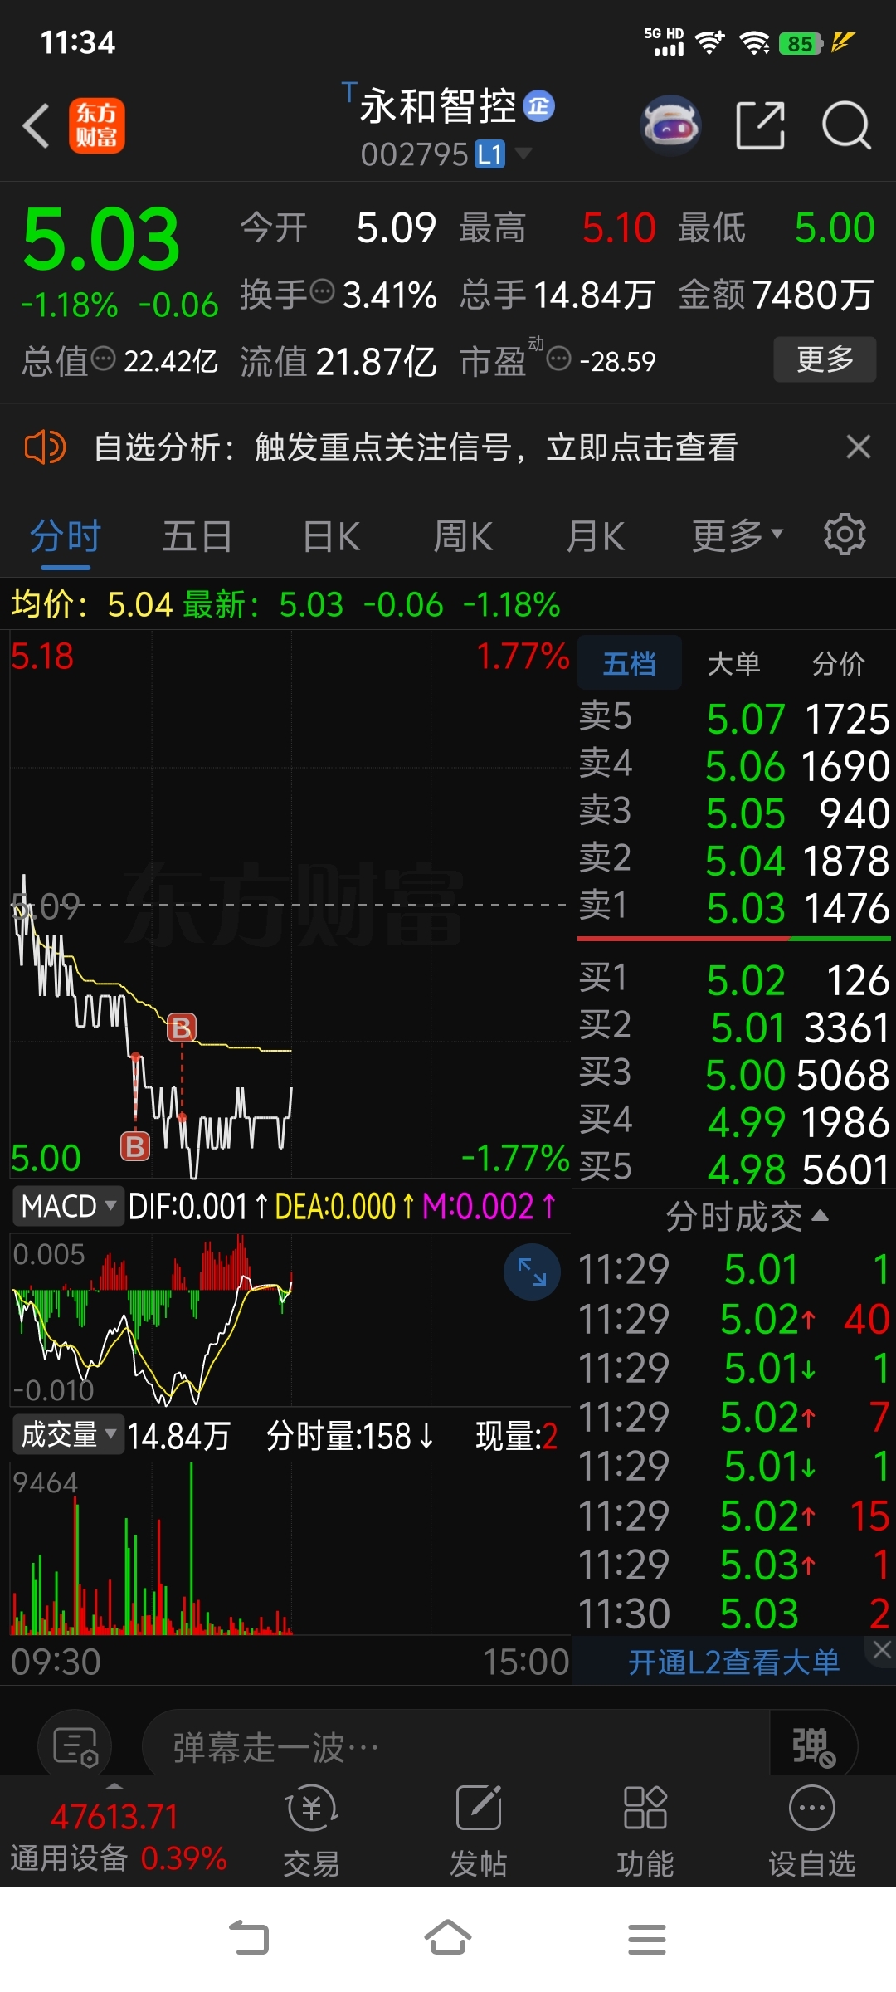The image size is (896, 1992).
Task: Go back using the left arrow
Action: (37, 126)
